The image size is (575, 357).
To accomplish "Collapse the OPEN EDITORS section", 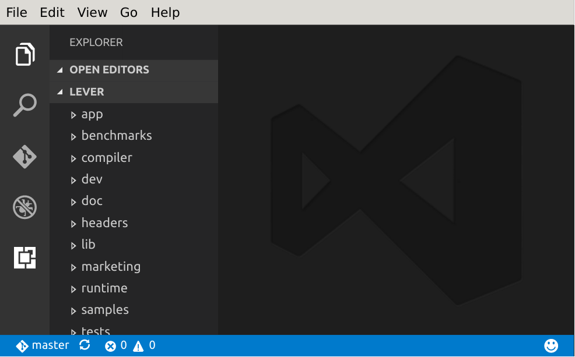I will [60, 70].
